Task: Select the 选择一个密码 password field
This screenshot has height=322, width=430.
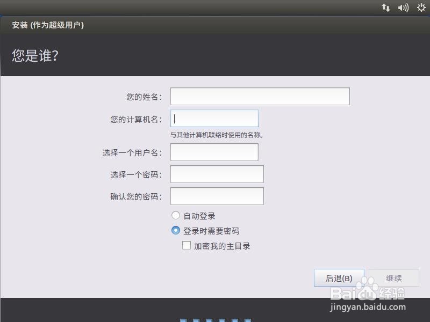Action: click(216, 174)
